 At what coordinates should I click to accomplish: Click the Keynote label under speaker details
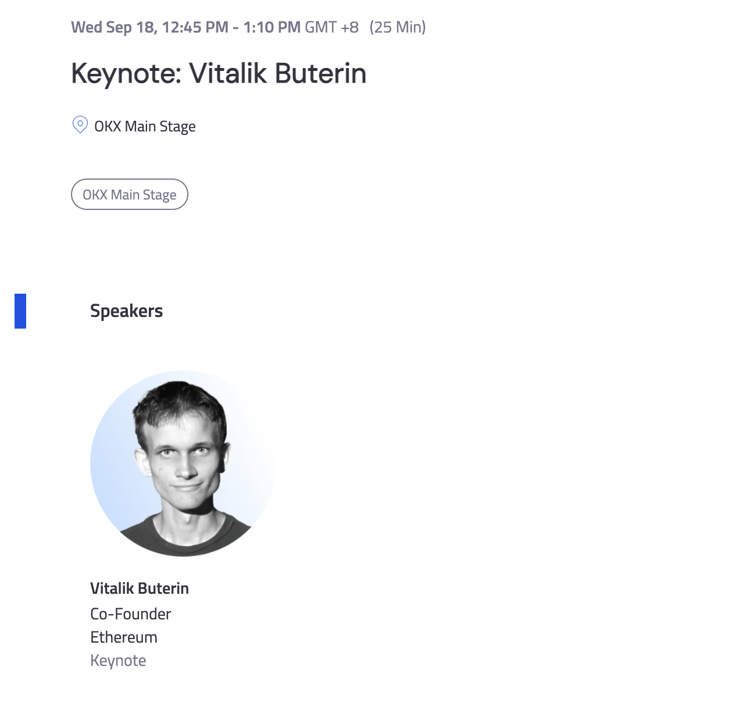coord(118,661)
